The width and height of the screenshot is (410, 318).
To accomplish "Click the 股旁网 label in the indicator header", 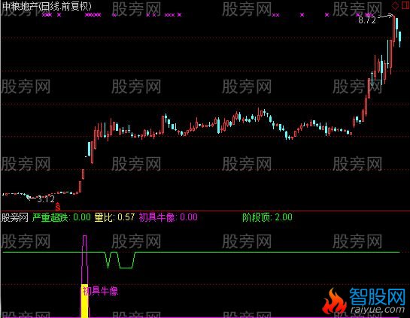I will tap(15, 217).
